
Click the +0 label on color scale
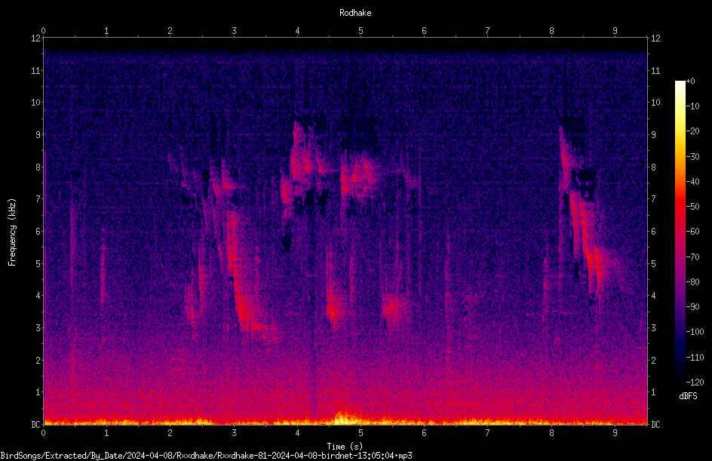pyautogui.click(x=691, y=81)
